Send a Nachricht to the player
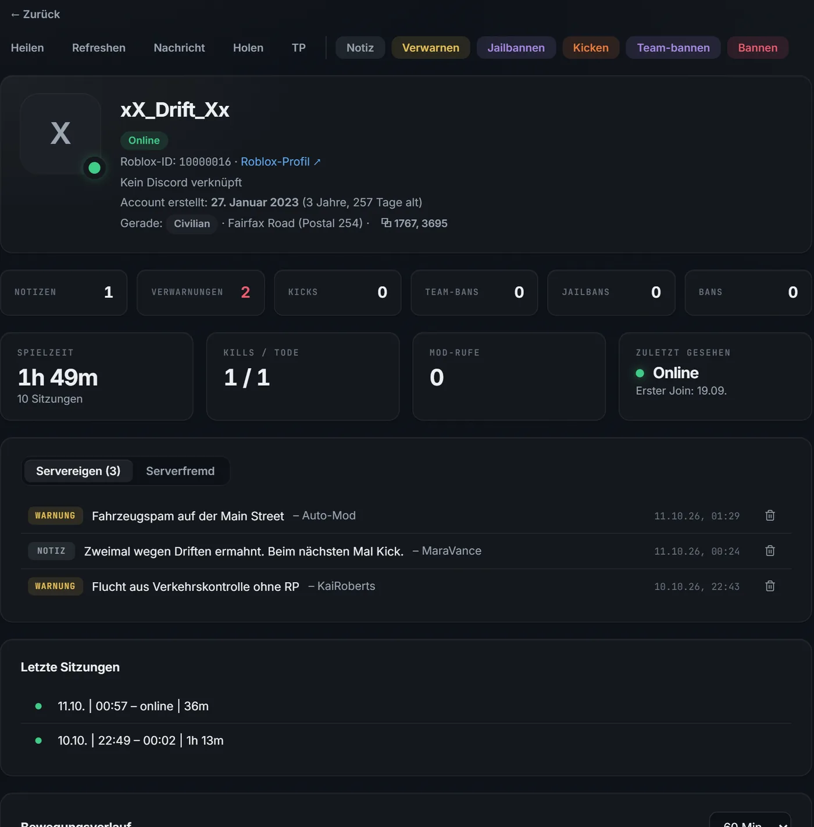This screenshot has width=814, height=827. pos(179,48)
